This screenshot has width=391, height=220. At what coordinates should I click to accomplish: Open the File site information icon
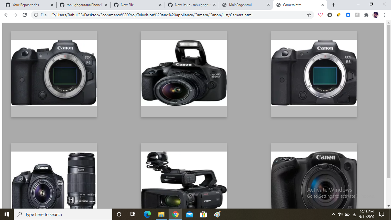click(36, 15)
